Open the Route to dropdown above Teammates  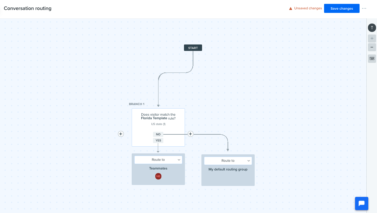tap(158, 160)
